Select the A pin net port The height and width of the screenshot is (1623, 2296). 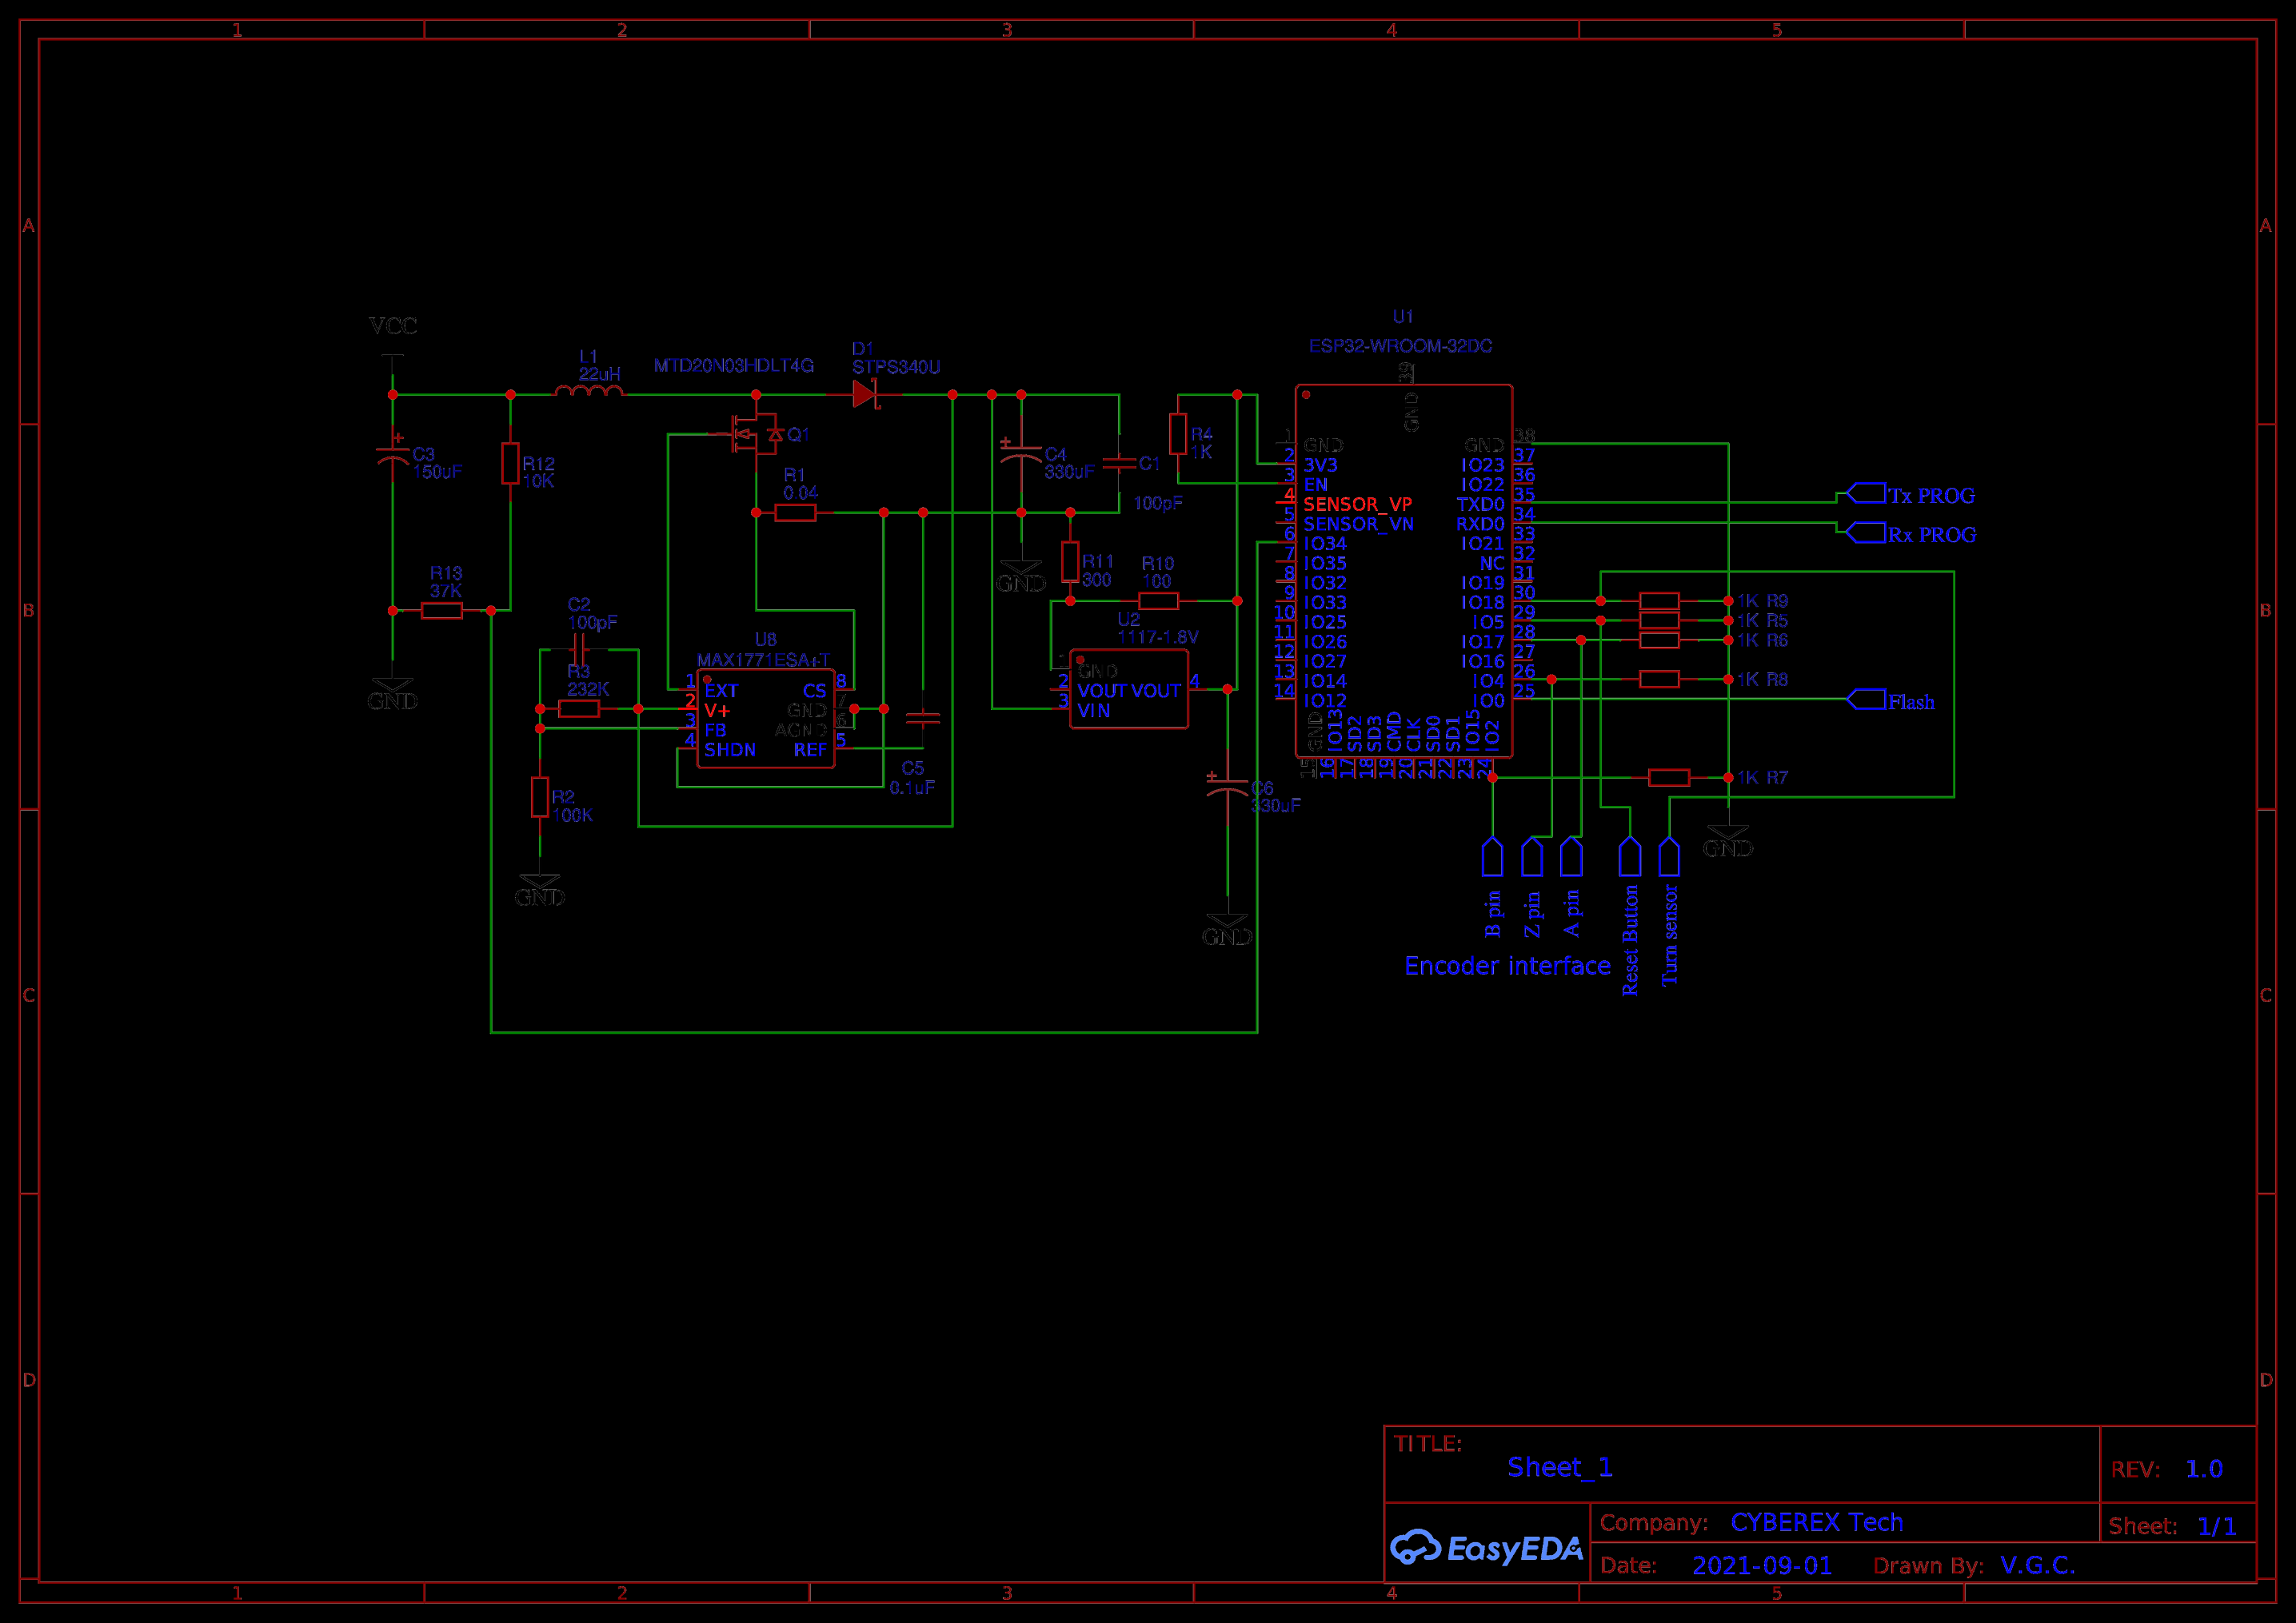pyautogui.click(x=1571, y=857)
